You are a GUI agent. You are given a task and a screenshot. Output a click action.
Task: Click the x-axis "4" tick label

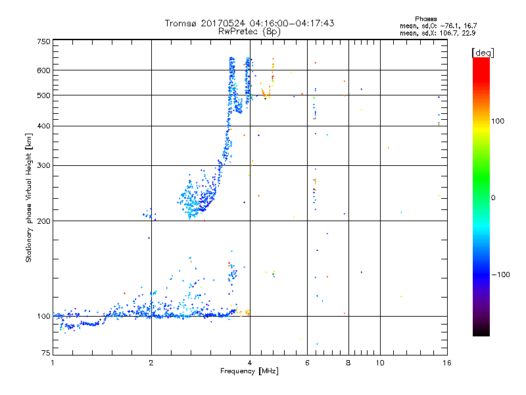[250, 363]
